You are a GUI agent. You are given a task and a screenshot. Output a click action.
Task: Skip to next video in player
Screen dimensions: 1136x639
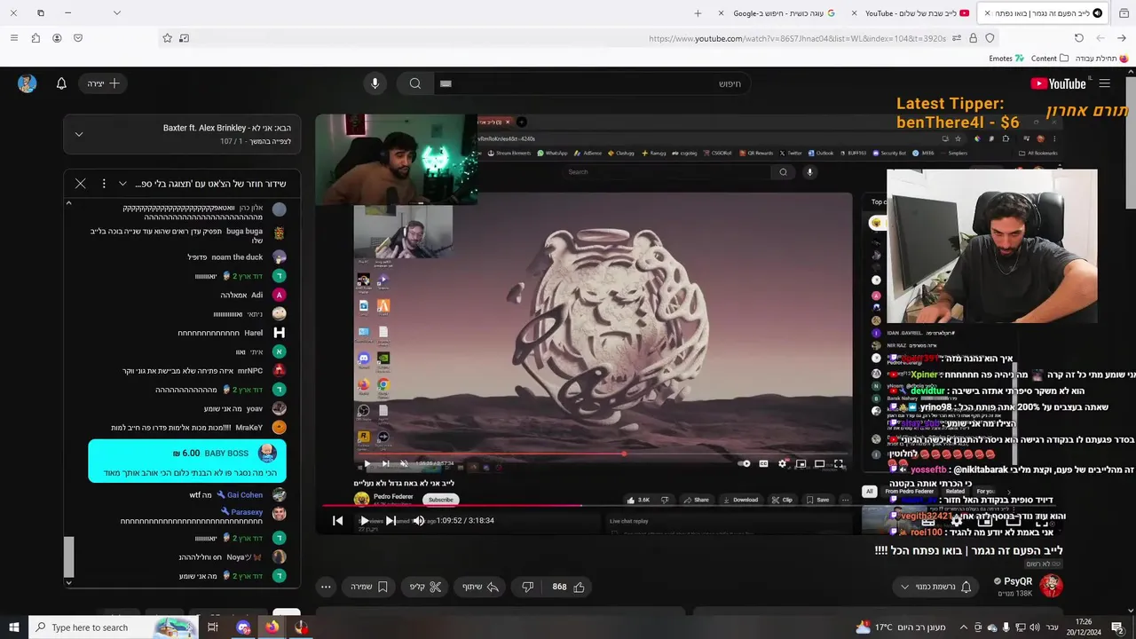[x=390, y=521]
